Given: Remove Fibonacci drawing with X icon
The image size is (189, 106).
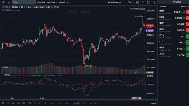Looking at the screenshot, I should (144, 9).
